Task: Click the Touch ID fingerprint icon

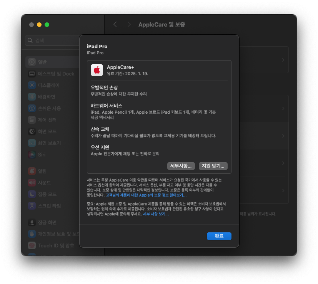Action: (32, 245)
